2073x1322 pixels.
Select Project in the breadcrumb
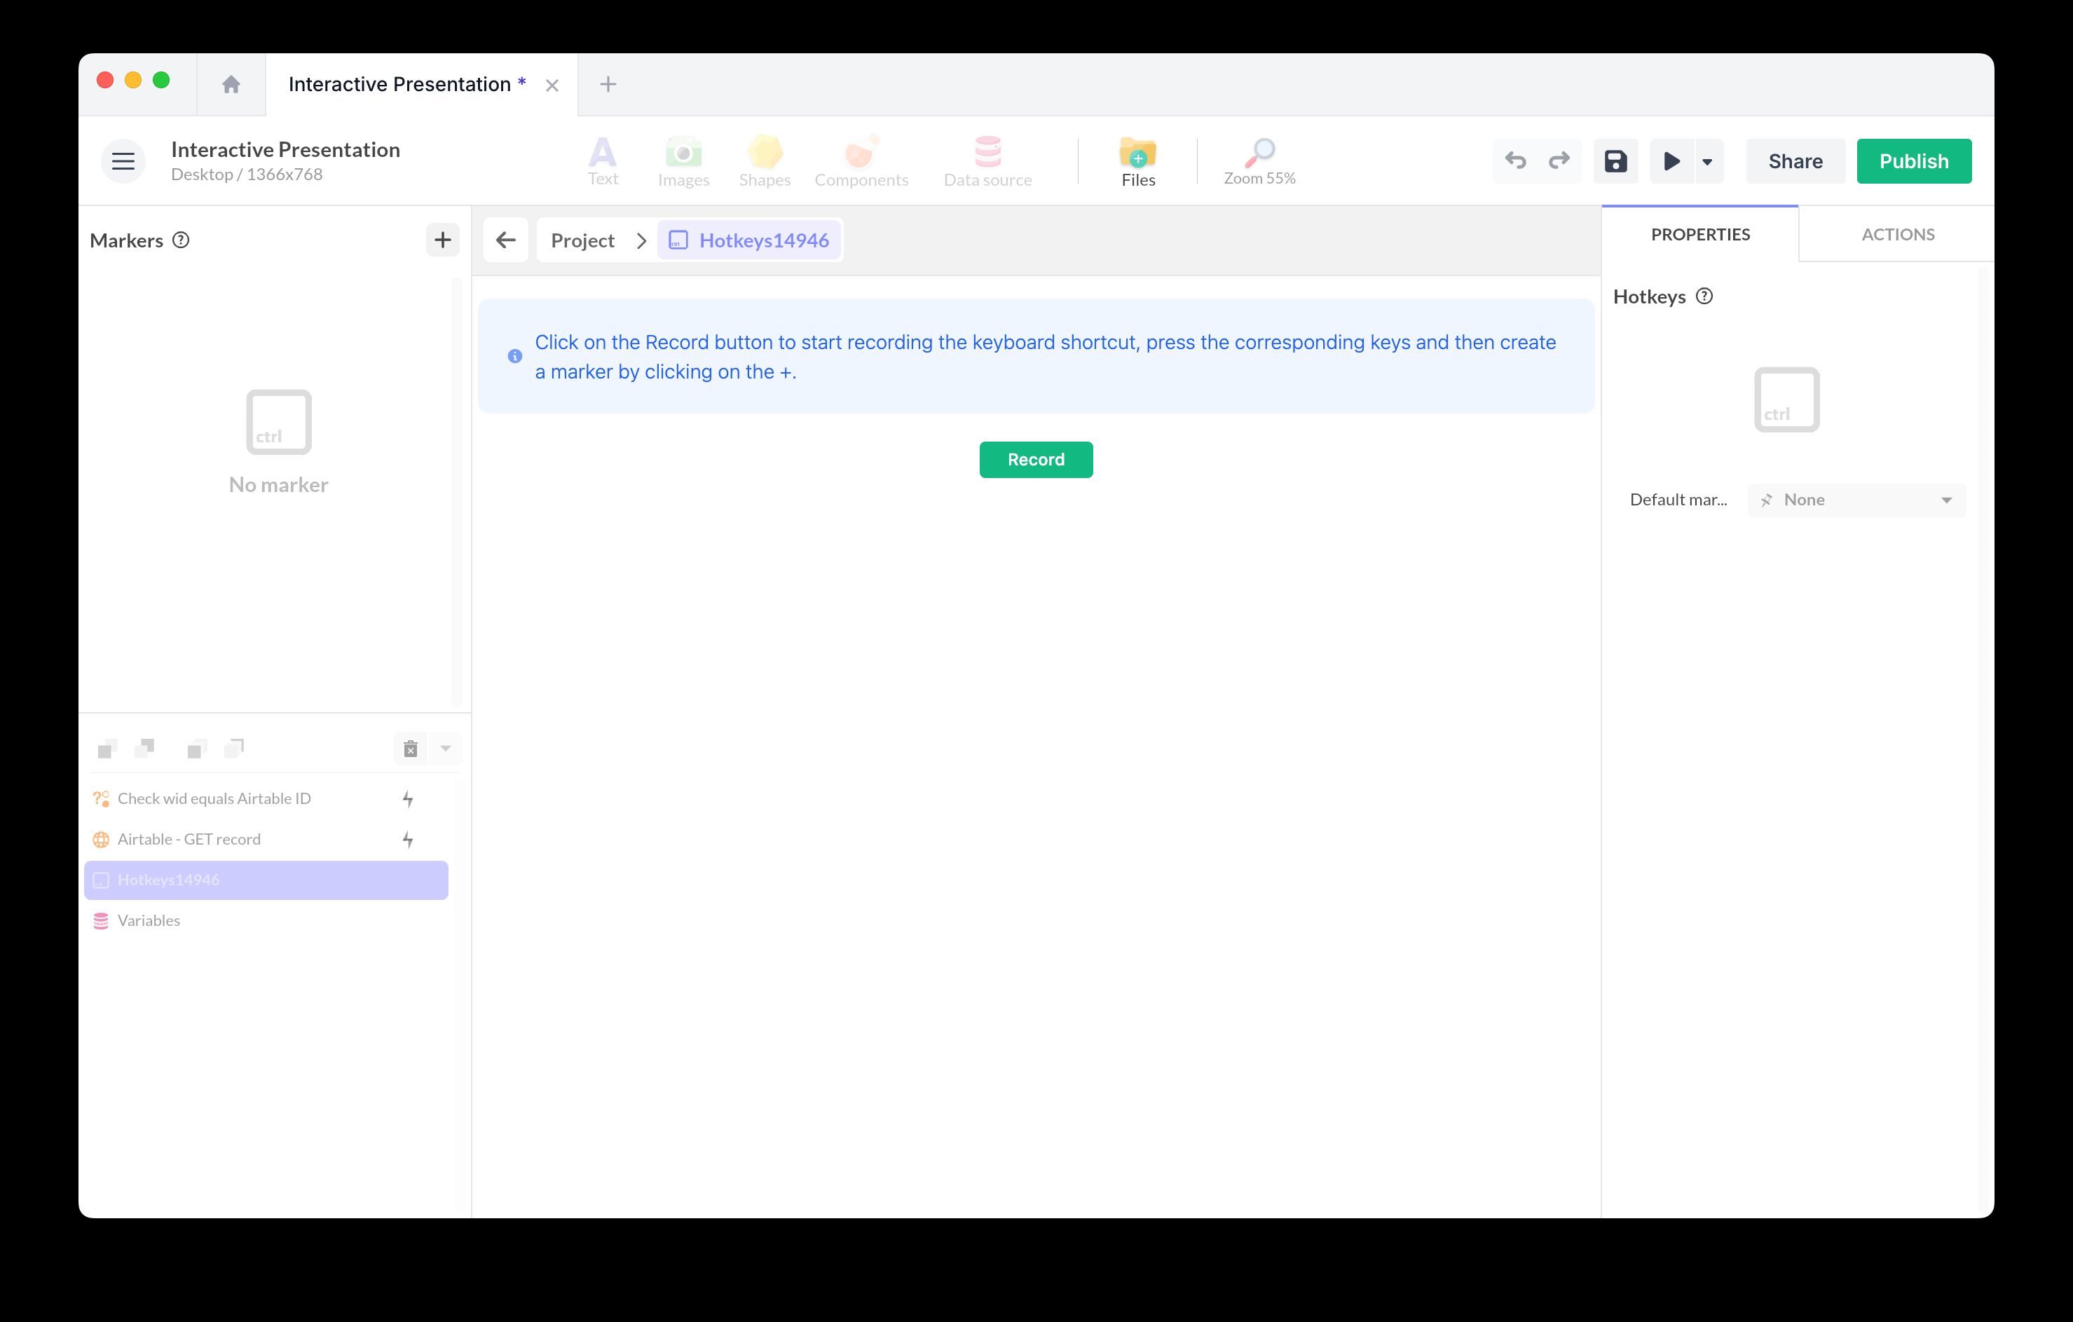[x=584, y=240]
